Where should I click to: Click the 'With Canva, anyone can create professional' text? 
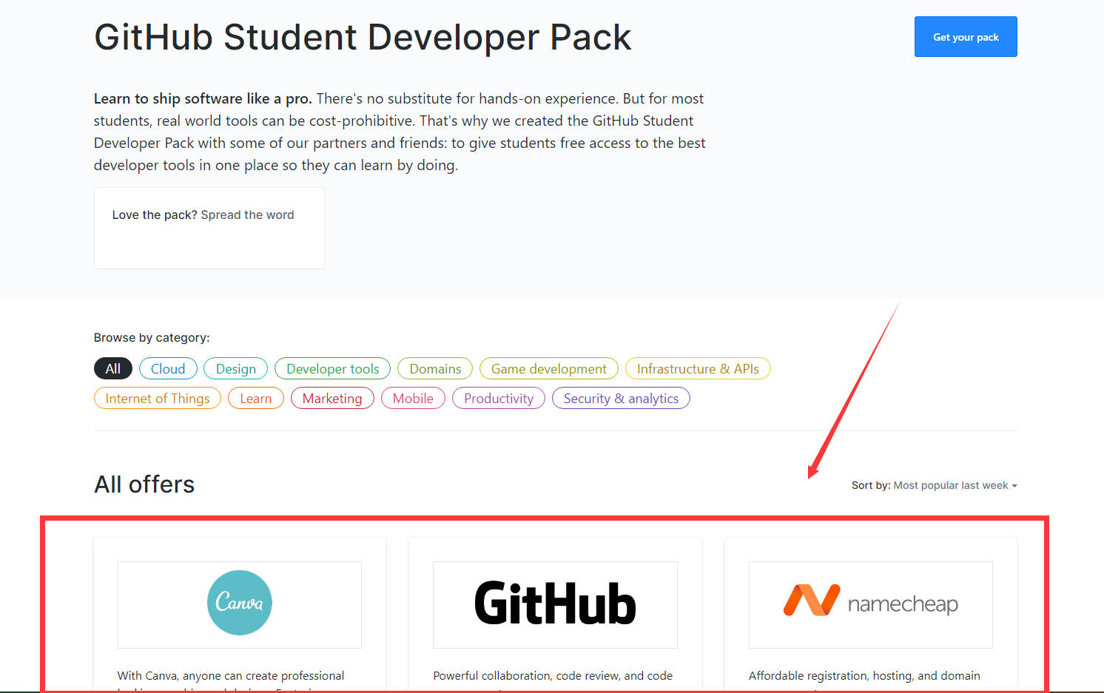pyautogui.click(x=231, y=676)
